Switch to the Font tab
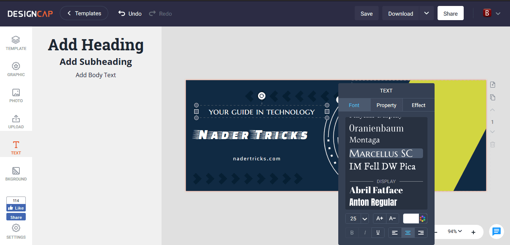Viewport: 510px width, 245px height. (x=354, y=105)
